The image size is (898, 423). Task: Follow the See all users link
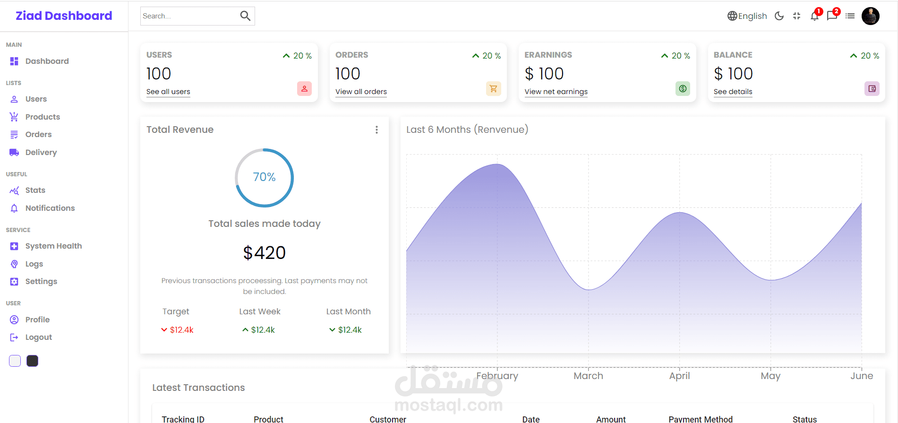point(168,92)
